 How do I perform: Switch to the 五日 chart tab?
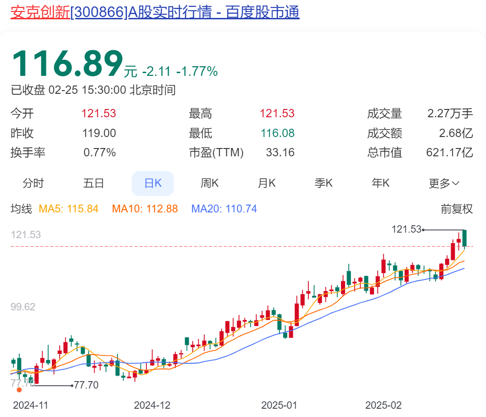[94, 183]
